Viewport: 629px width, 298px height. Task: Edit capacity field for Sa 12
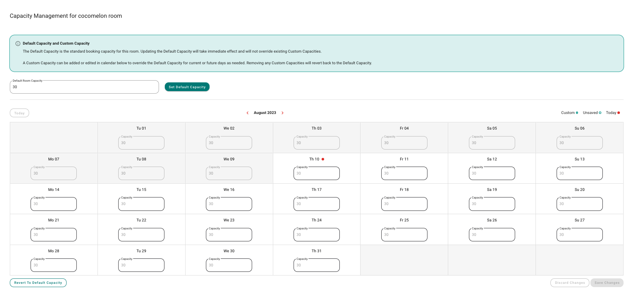(x=492, y=174)
